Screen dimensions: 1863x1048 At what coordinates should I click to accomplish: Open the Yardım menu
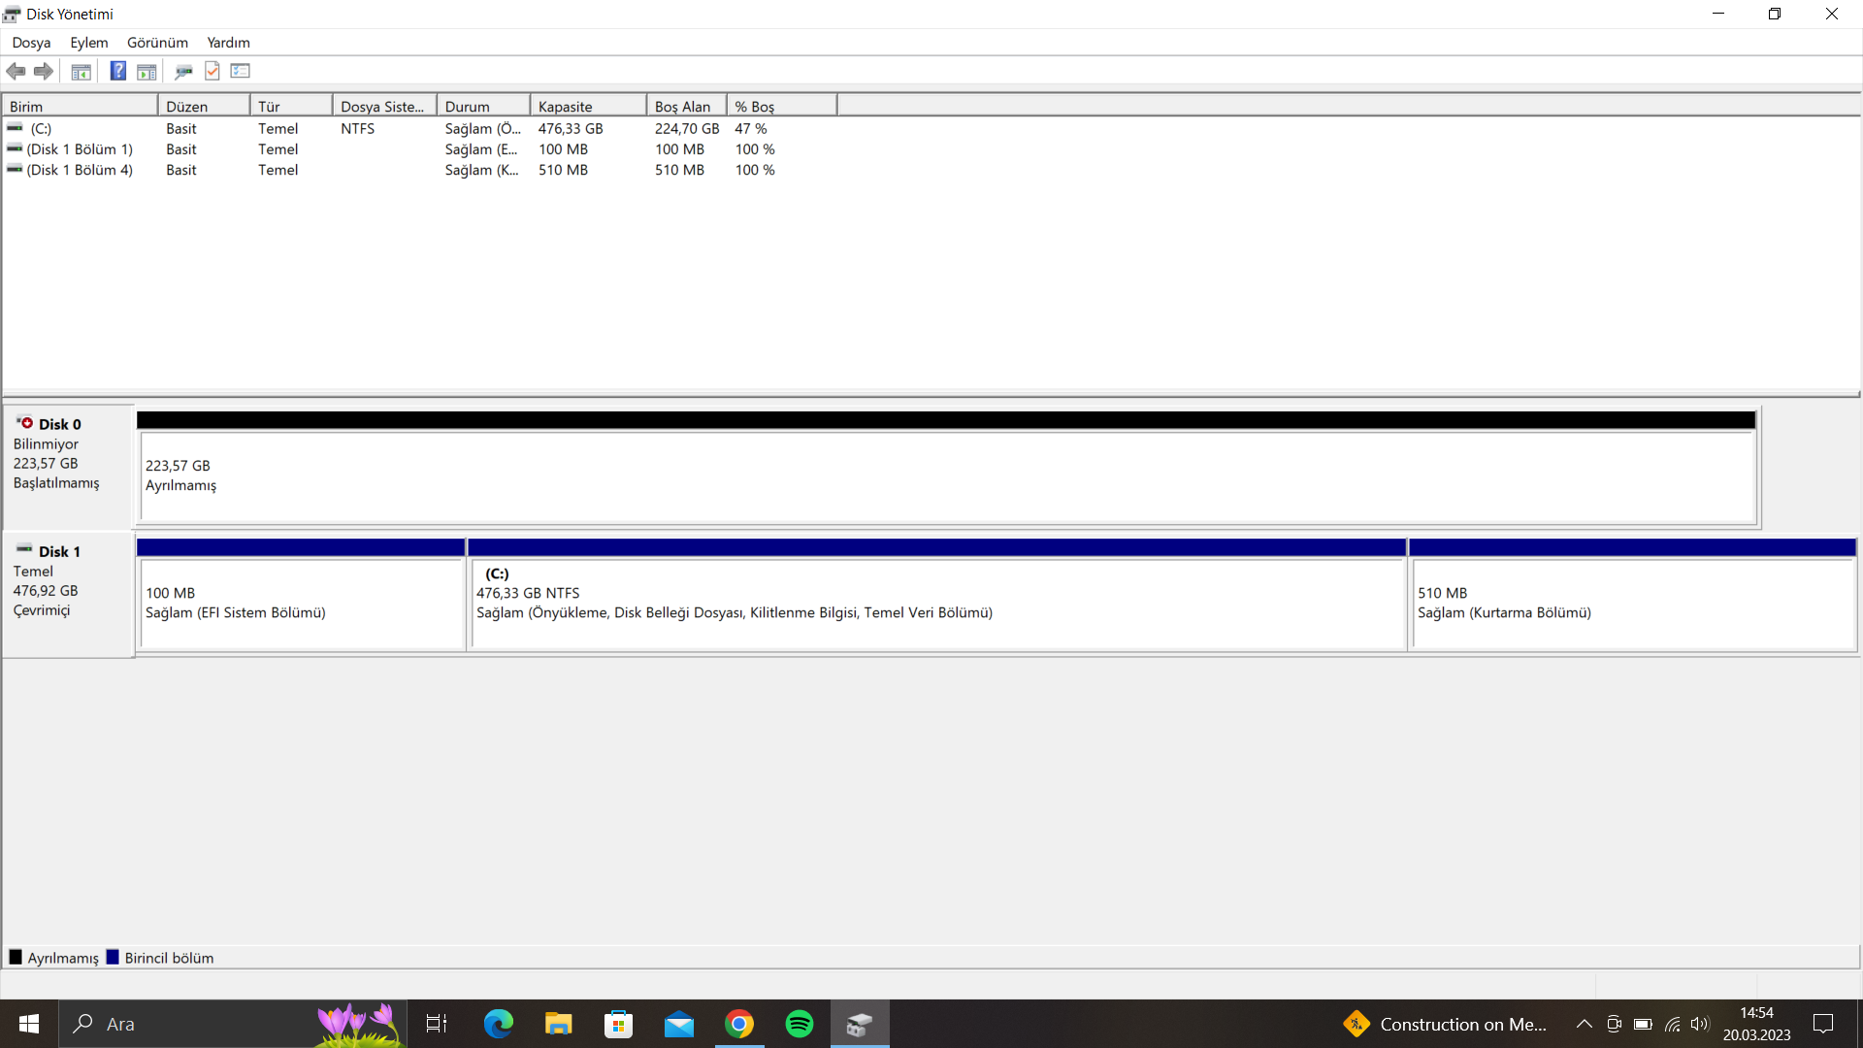[x=228, y=43]
